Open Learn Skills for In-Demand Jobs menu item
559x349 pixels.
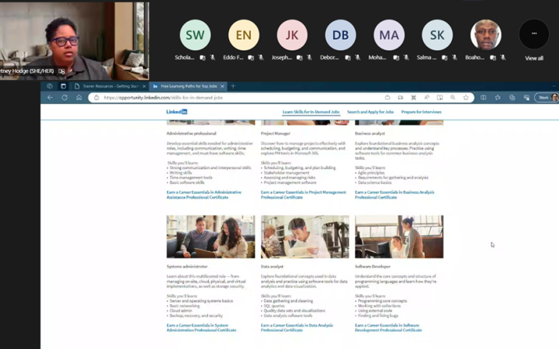click(x=311, y=112)
